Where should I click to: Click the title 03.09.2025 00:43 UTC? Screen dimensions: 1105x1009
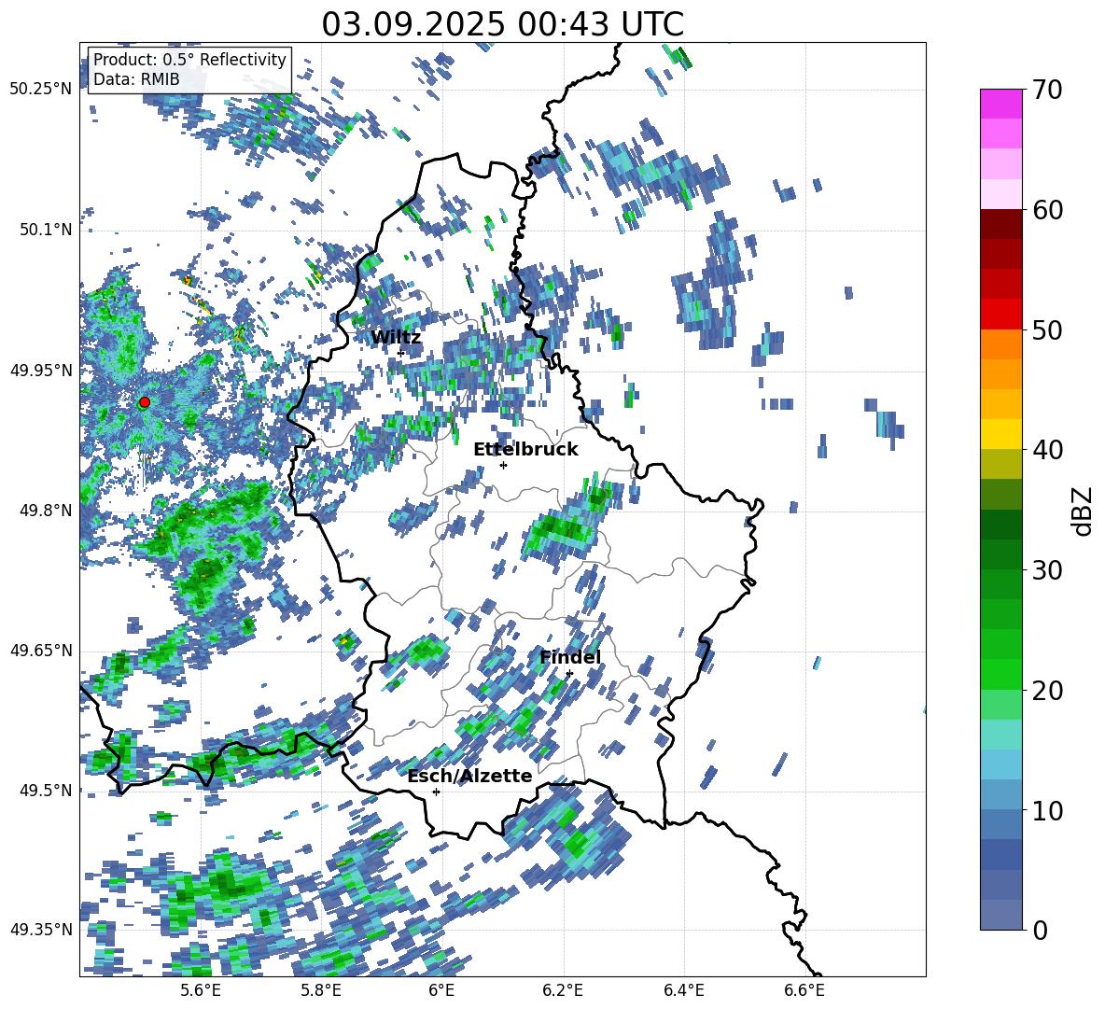coord(502,24)
